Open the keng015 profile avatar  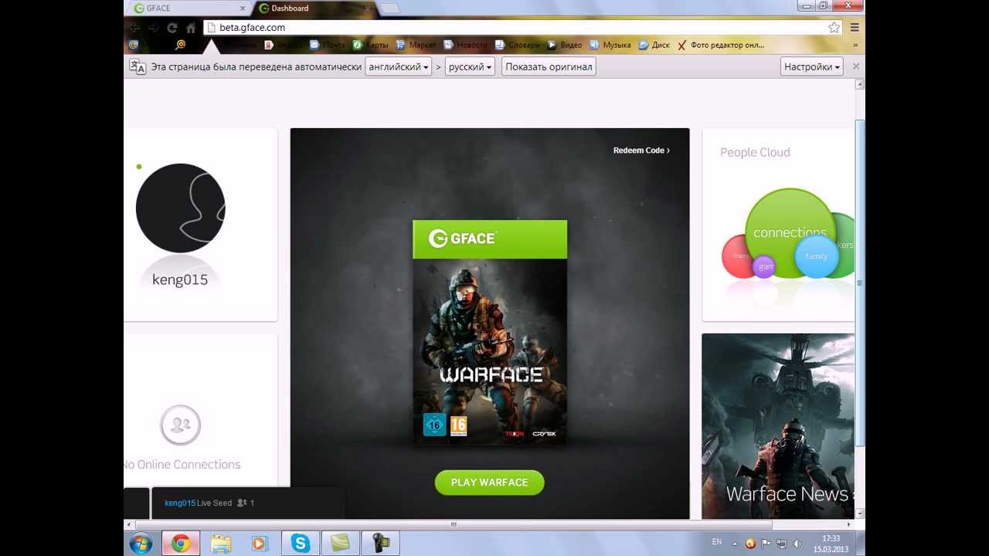180,208
